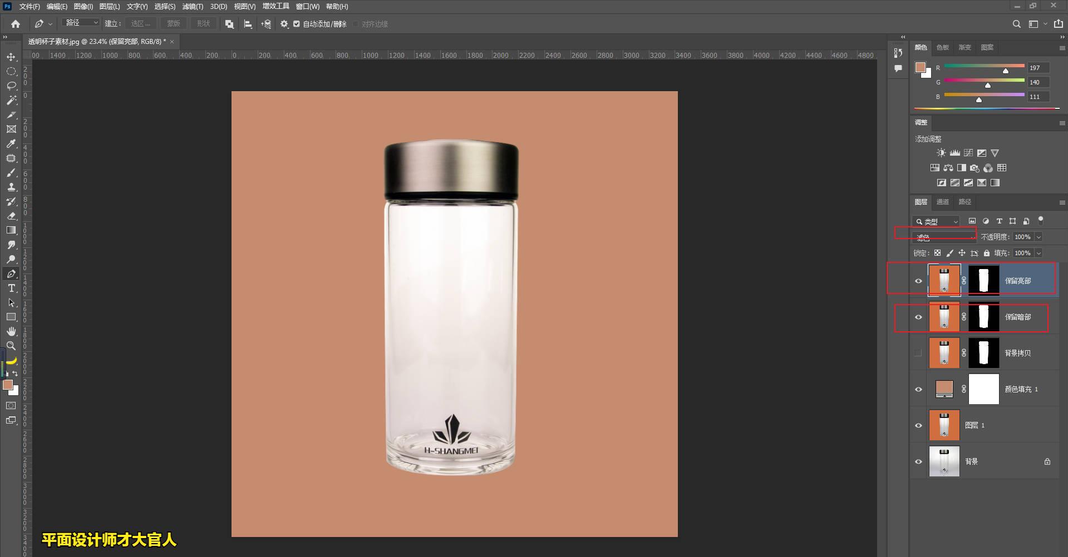Click the foreground color swatch
The image size is (1068, 557).
point(8,385)
